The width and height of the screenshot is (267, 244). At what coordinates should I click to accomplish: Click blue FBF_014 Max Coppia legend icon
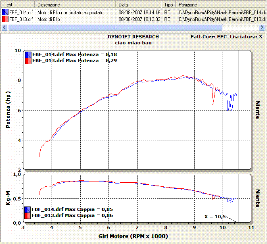28,209
